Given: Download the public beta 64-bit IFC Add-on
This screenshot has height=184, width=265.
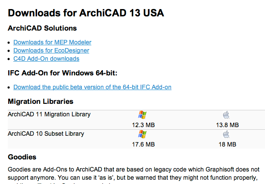Looking at the screenshot, I should (92, 87).
